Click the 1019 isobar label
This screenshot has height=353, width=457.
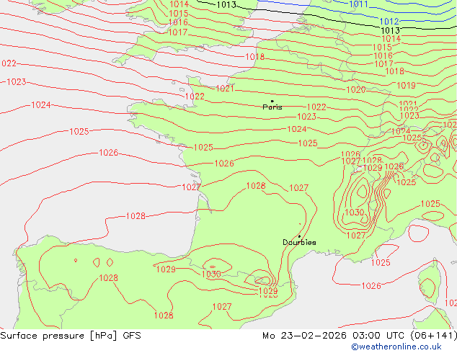pos(406,85)
